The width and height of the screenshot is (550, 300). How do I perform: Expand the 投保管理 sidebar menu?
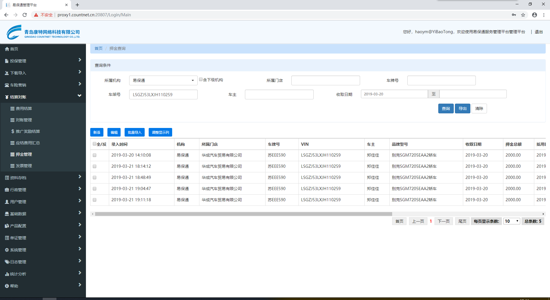coord(43,61)
